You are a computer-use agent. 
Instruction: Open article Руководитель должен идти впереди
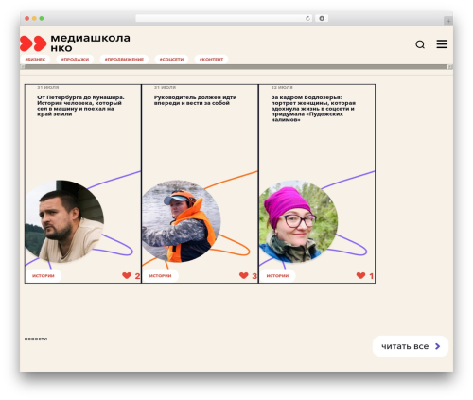tap(195, 100)
